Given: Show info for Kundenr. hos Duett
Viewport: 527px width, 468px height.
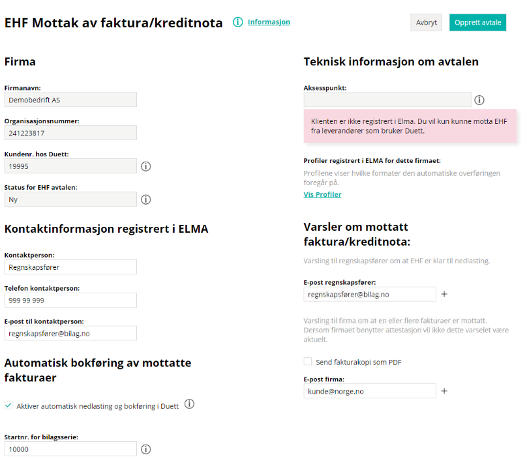Looking at the screenshot, I should 145,166.
